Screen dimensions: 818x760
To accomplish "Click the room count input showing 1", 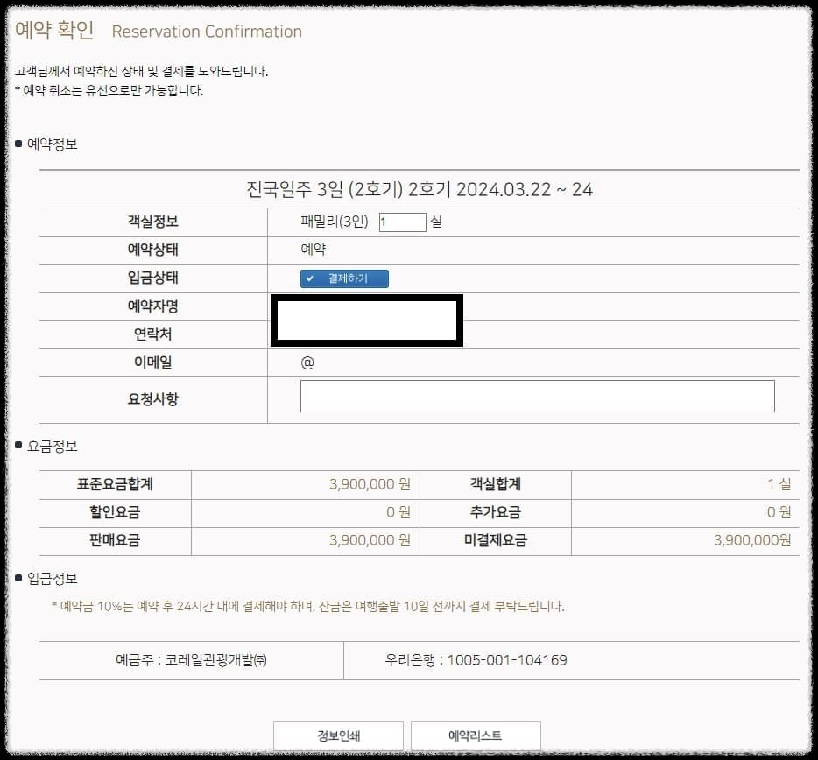I will (402, 222).
